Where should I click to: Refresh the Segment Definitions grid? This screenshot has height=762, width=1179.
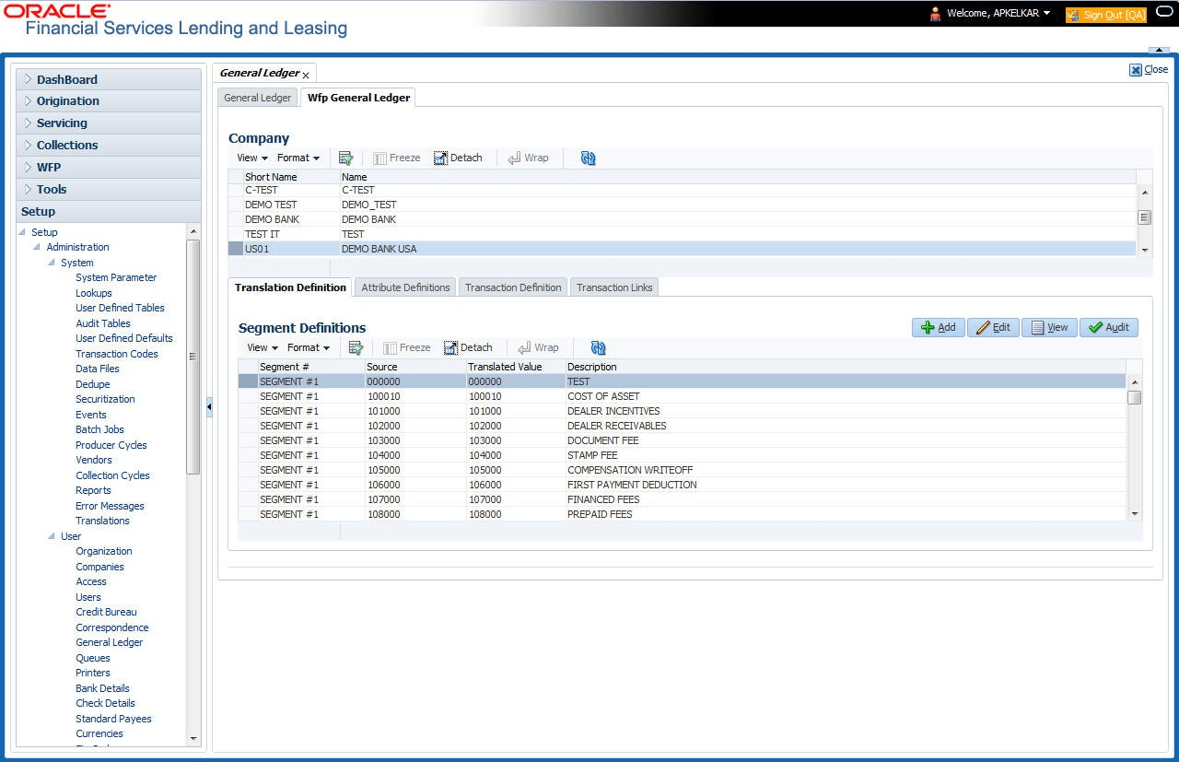click(597, 347)
